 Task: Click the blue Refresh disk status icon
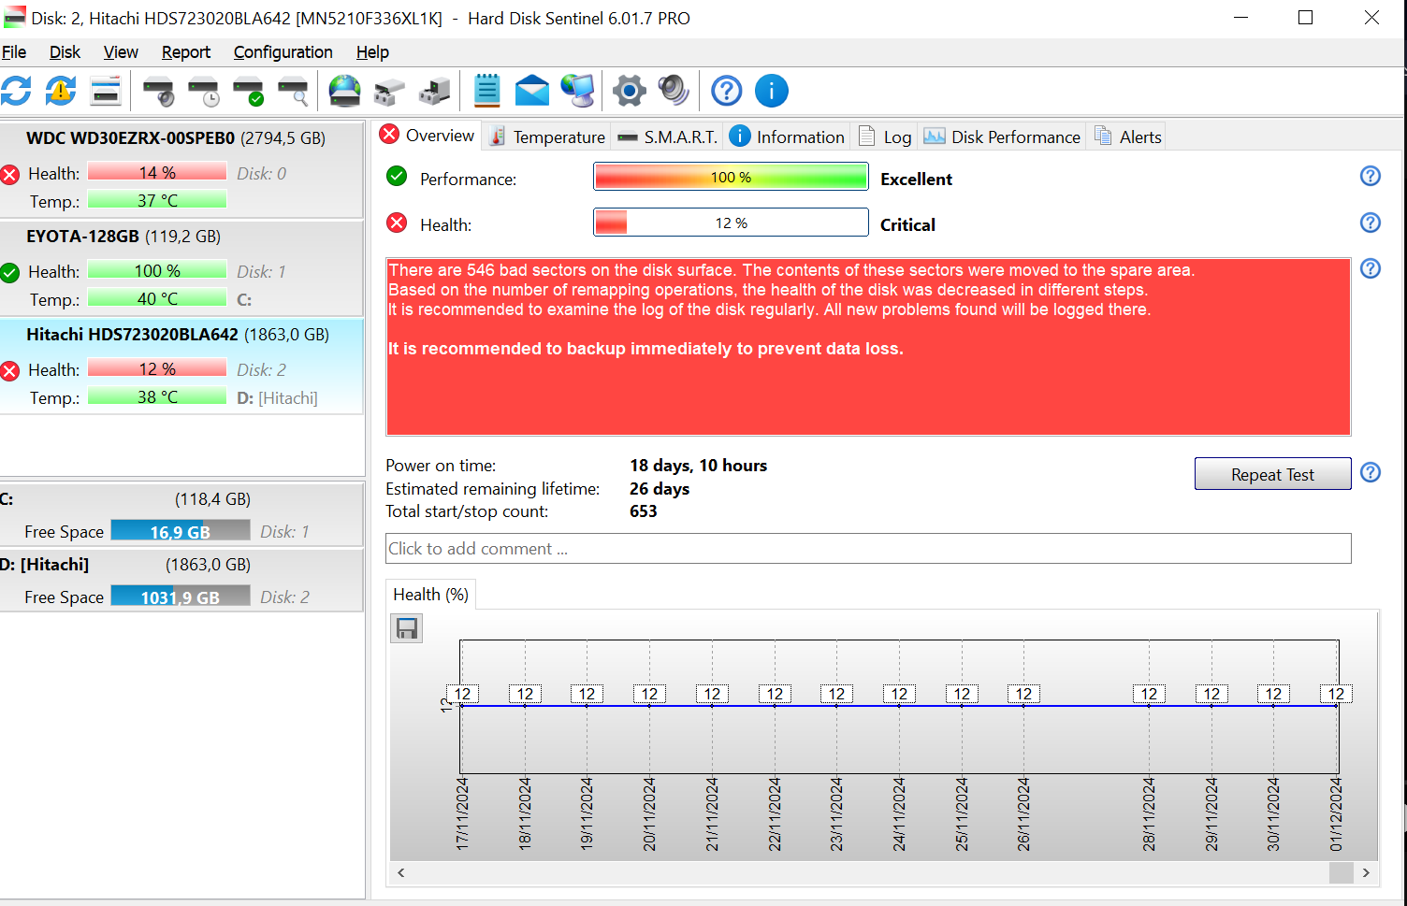(16, 91)
